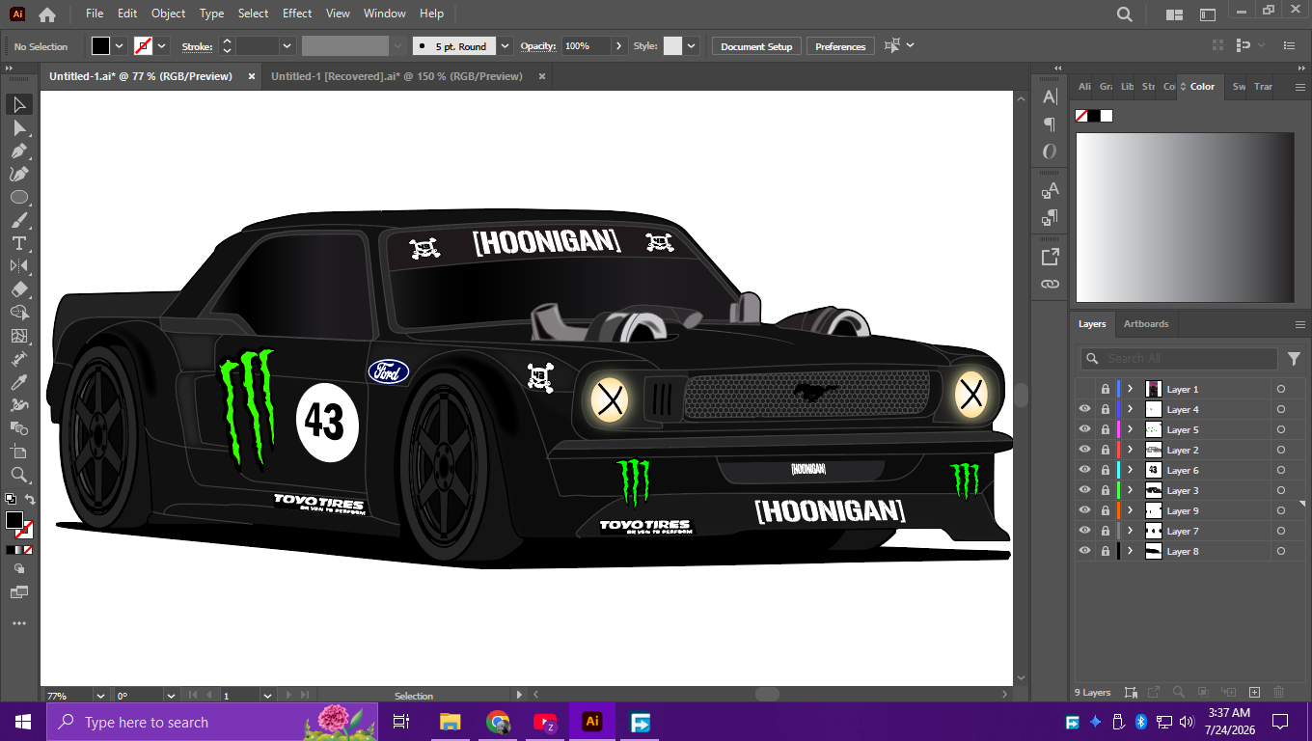Activate the Zoom tool
The width and height of the screenshot is (1312, 741).
click(x=18, y=475)
